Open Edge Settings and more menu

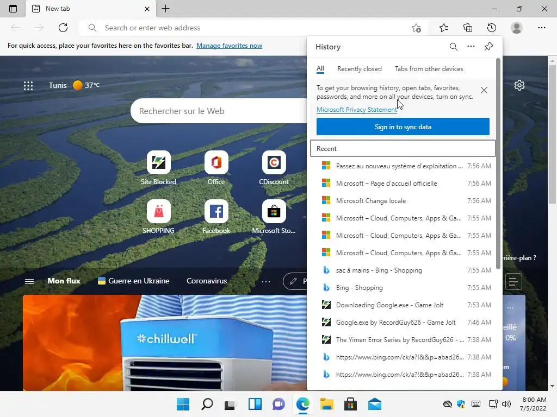pos(541,28)
